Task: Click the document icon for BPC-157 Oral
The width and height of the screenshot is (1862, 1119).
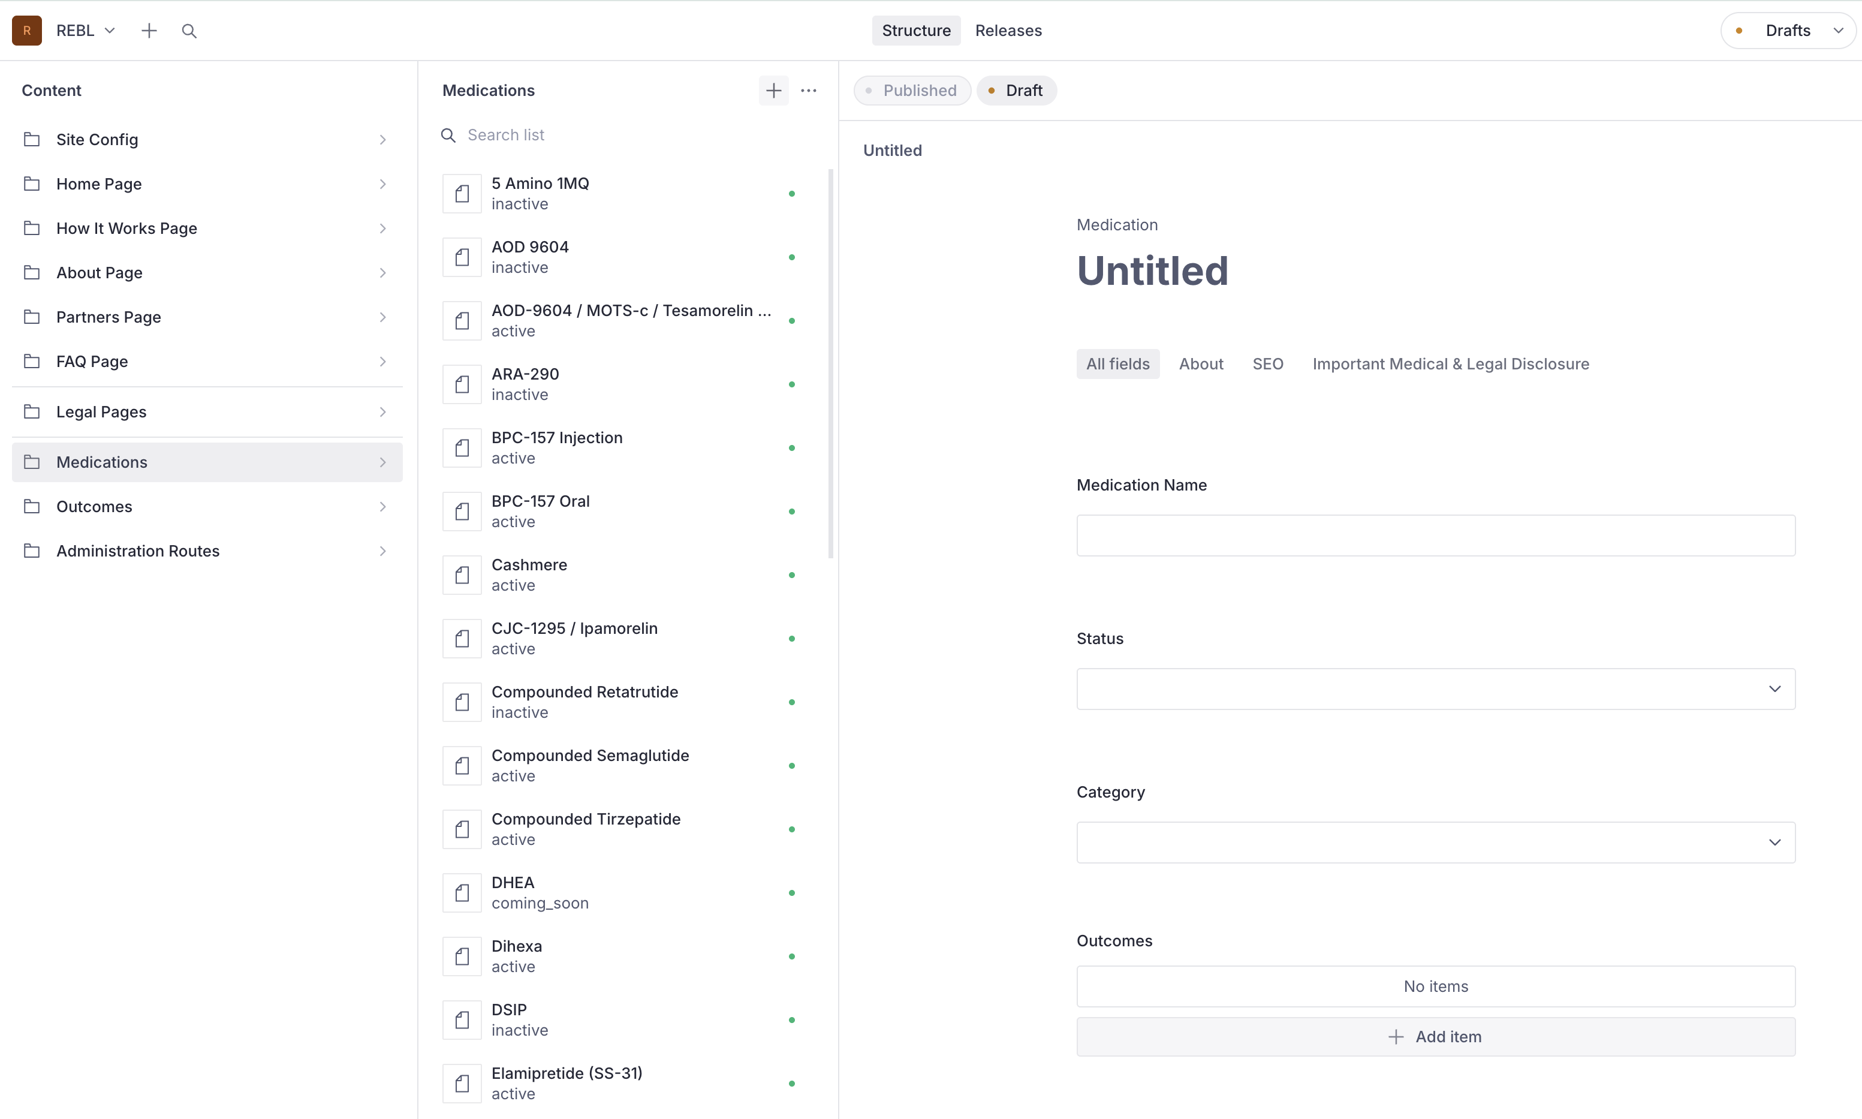Action: [x=462, y=512]
